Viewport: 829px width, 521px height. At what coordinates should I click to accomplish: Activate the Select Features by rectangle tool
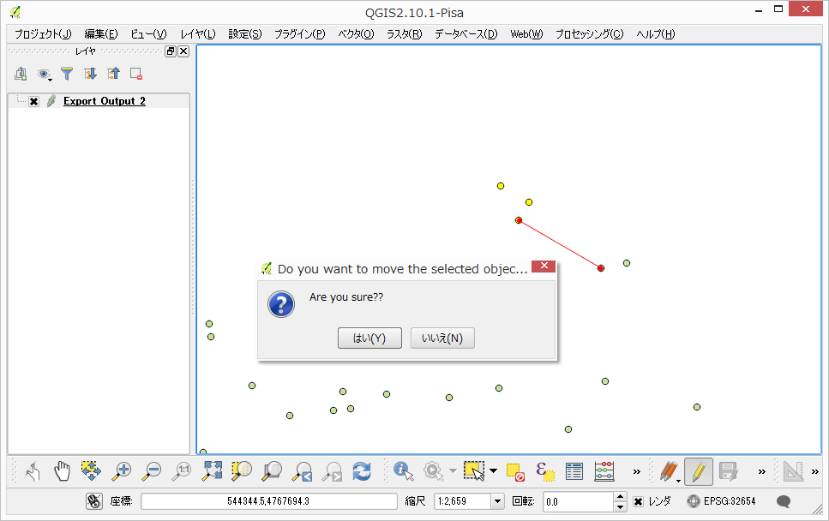pos(474,470)
